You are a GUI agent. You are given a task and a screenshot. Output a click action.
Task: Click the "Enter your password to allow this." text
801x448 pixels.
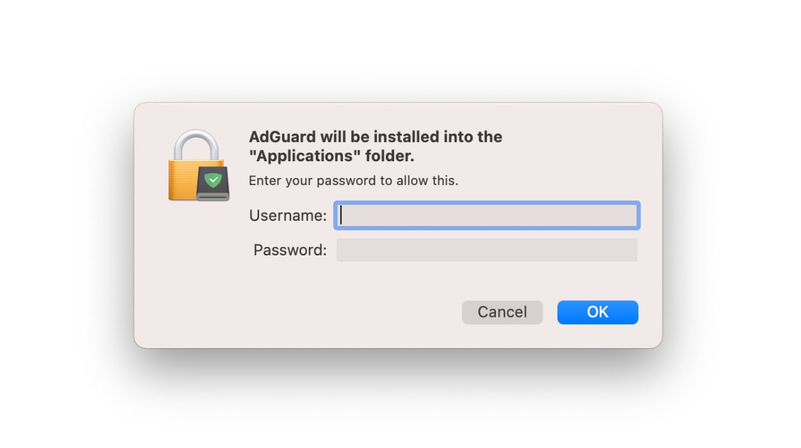click(354, 180)
